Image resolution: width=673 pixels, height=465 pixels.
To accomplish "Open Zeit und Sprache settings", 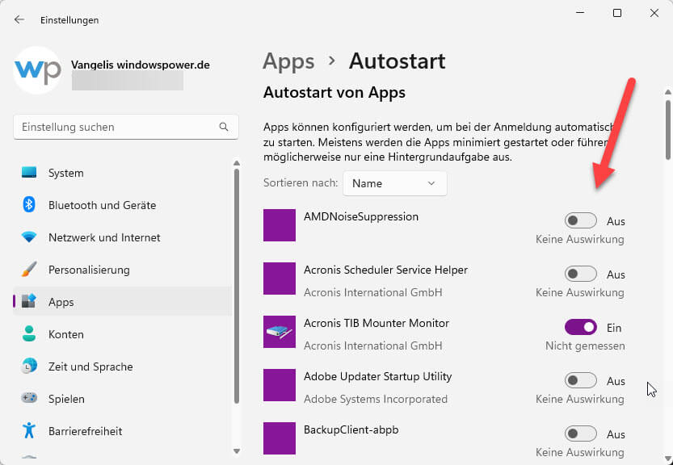I will tap(122, 367).
